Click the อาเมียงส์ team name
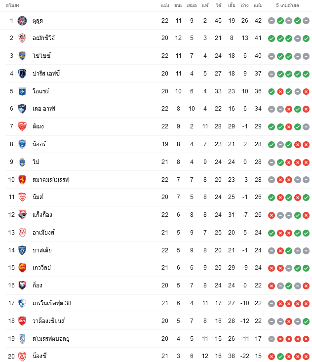The image size is (312, 362). 43,233
